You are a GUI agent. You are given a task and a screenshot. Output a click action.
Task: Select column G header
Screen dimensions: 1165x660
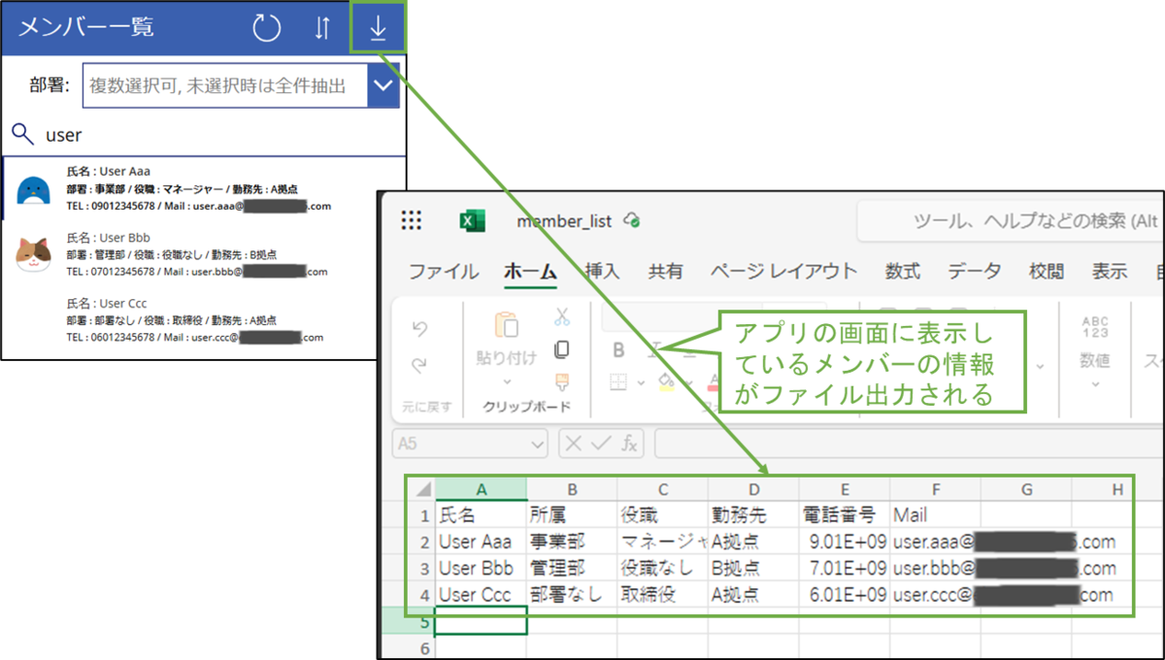(1026, 489)
